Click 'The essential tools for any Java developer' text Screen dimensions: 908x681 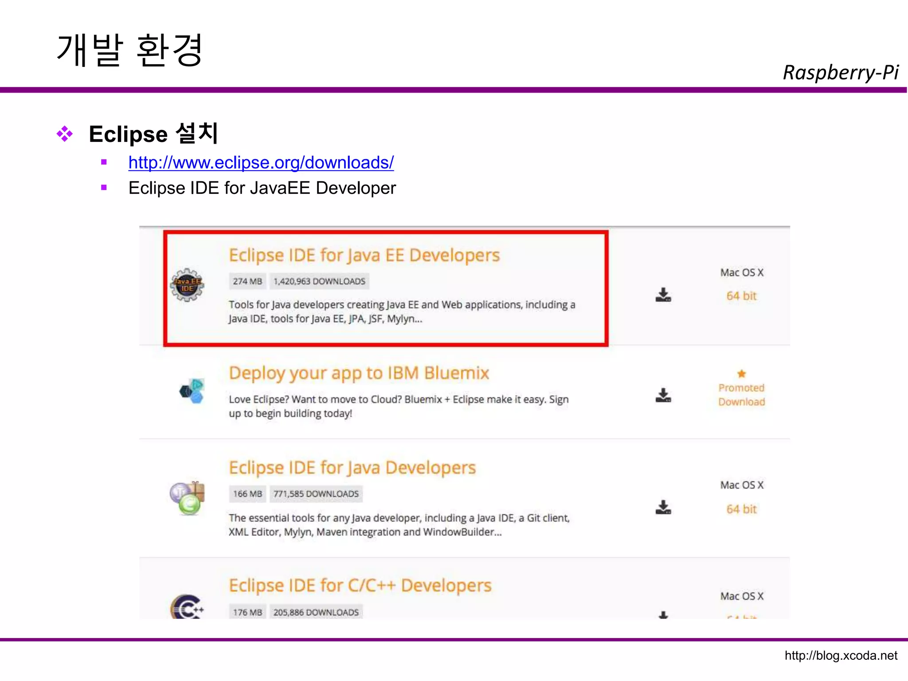399,525
